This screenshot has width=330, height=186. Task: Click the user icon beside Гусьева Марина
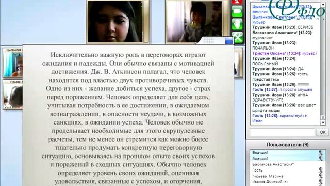coord(321,176)
